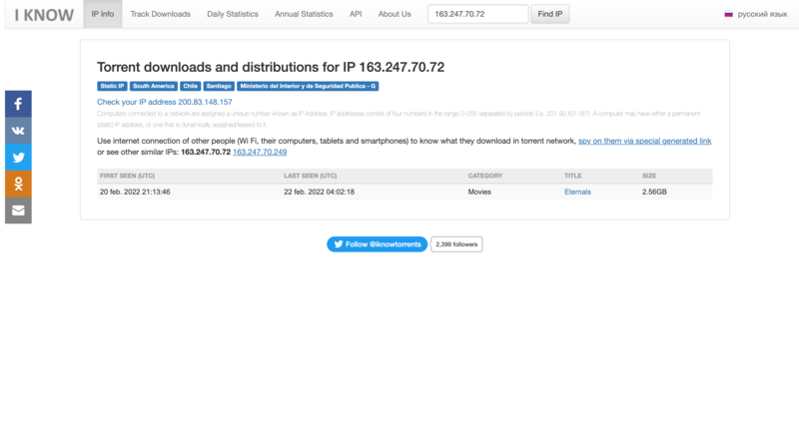Viewport: 799px width, 423px height.
Task: Open the Eternals torrent title link
Action: tap(577, 191)
